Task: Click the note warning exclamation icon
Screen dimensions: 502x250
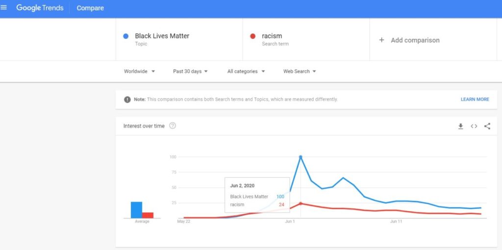Action: tap(127, 100)
